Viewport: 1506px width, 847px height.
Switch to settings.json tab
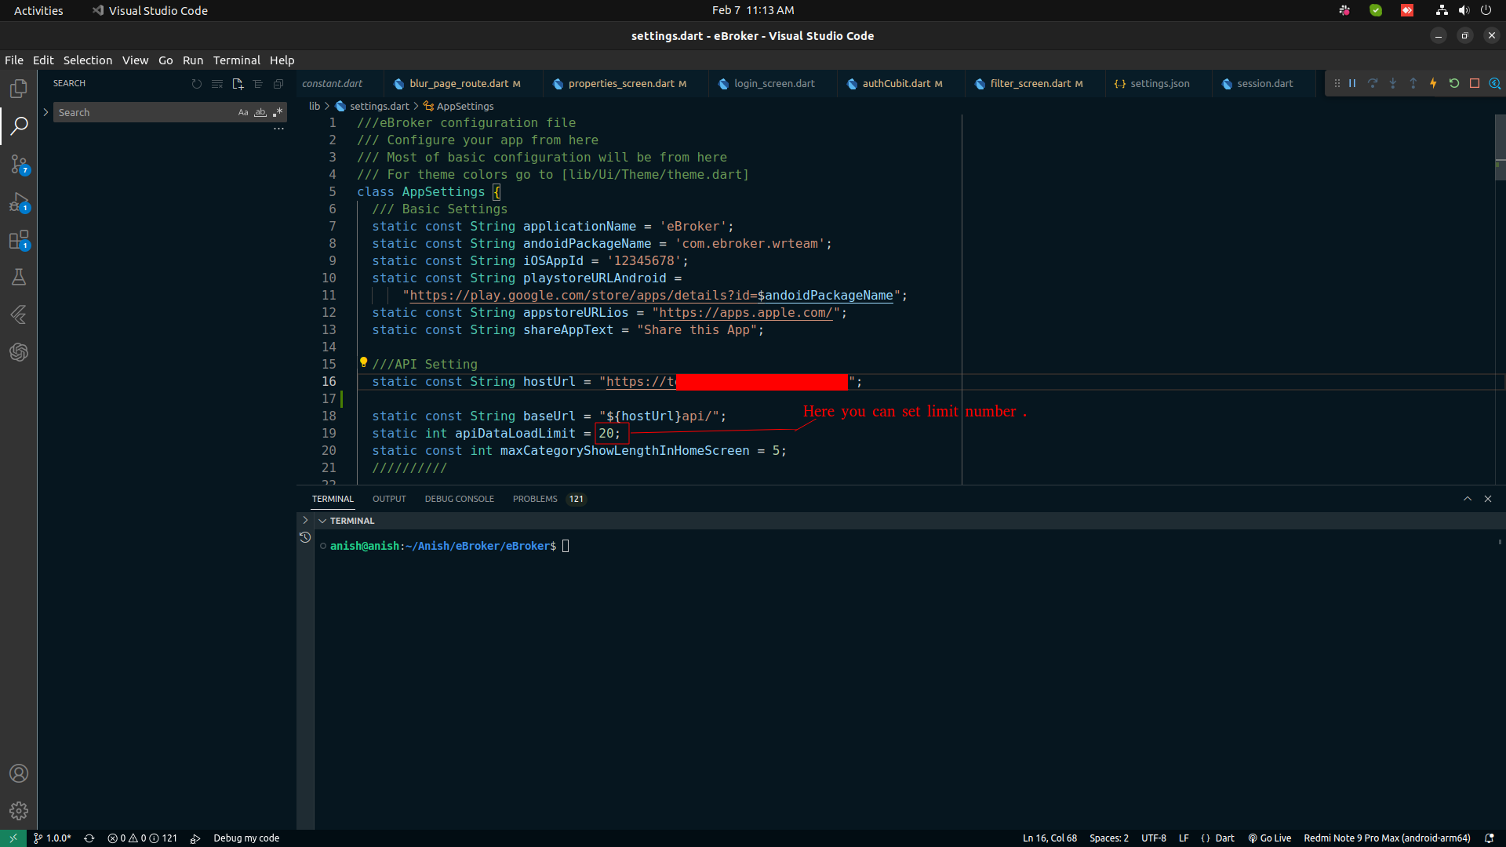point(1159,83)
